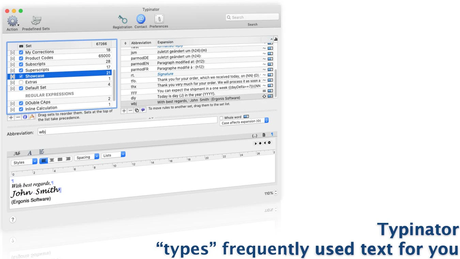Open the fonts panel with the Ab icon
Viewport: 460px width, 259px height.
(17, 153)
